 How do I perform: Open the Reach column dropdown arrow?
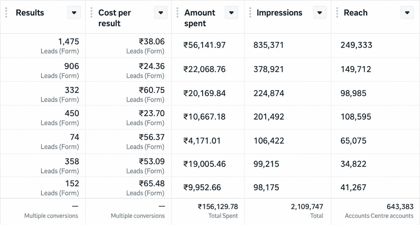[407, 13]
